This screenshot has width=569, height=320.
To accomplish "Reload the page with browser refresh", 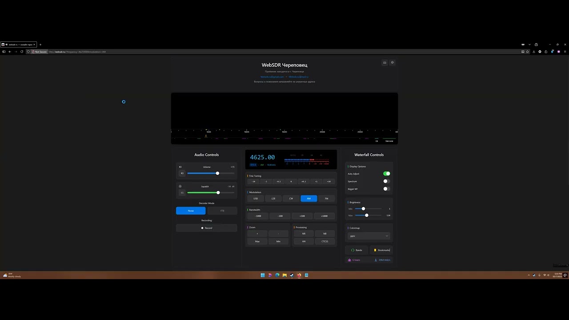I will (22, 52).
